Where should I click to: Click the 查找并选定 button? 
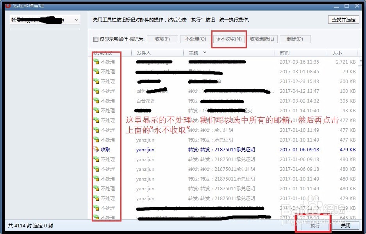(x=343, y=19)
